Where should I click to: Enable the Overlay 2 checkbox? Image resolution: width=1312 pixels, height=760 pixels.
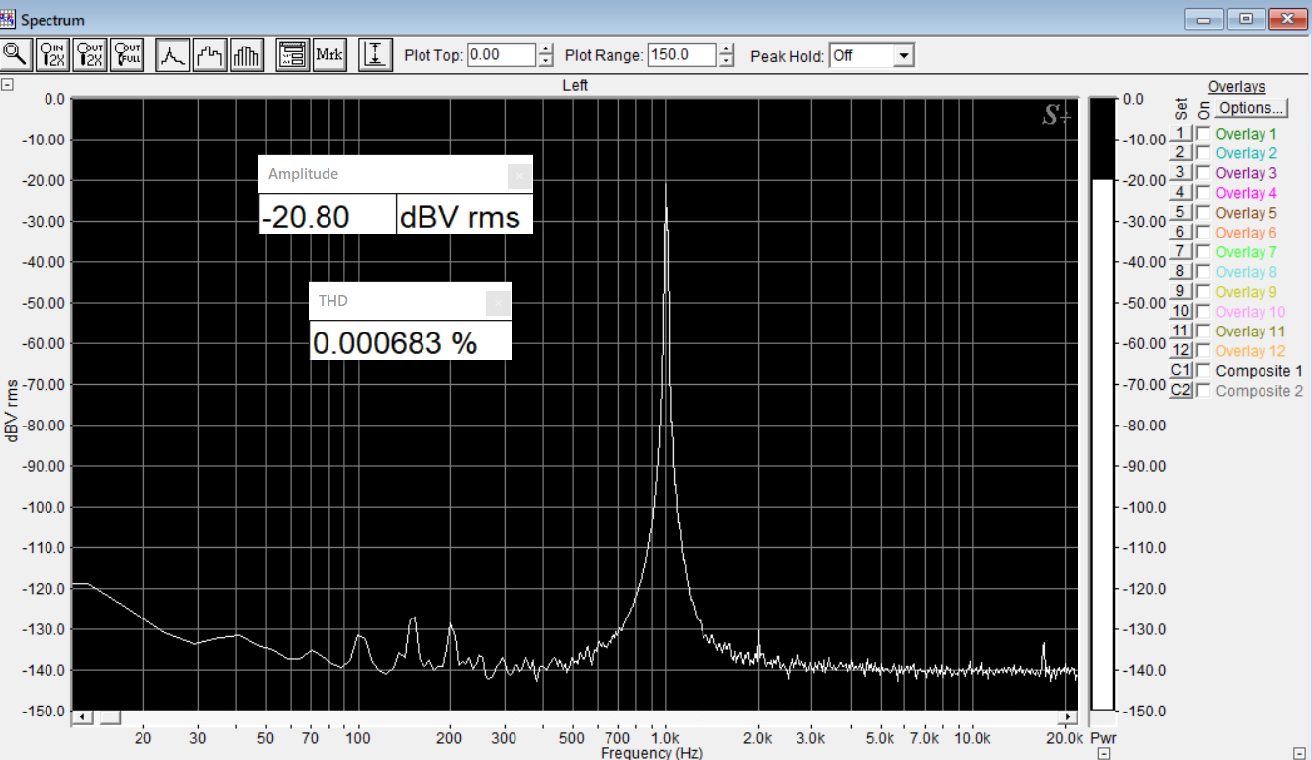tap(1203, 153)
